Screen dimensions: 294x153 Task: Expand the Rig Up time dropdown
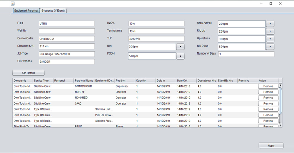click(x=270, y=31)
